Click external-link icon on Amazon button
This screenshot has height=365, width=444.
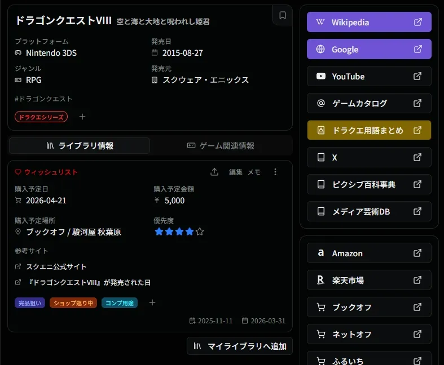417,253
